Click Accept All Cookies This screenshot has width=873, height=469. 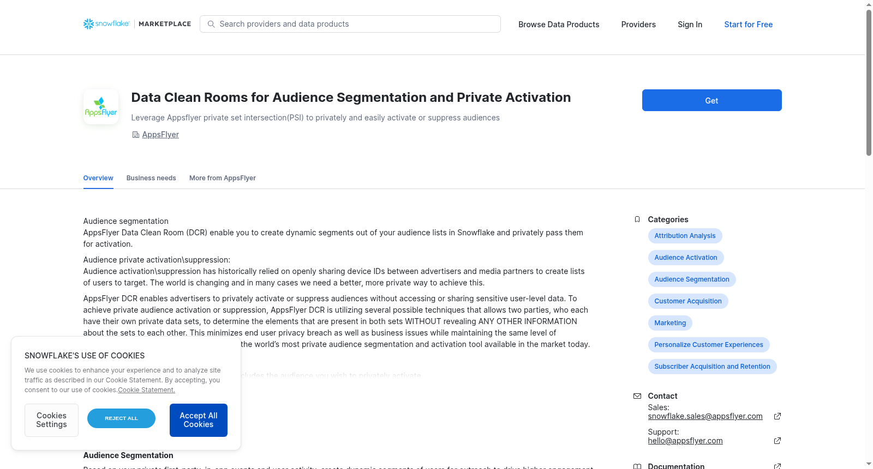pos(199,420)
